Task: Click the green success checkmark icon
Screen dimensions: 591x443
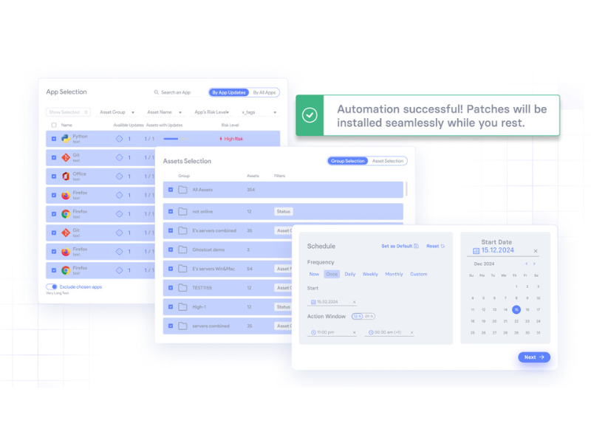Action: pos(310,115)
